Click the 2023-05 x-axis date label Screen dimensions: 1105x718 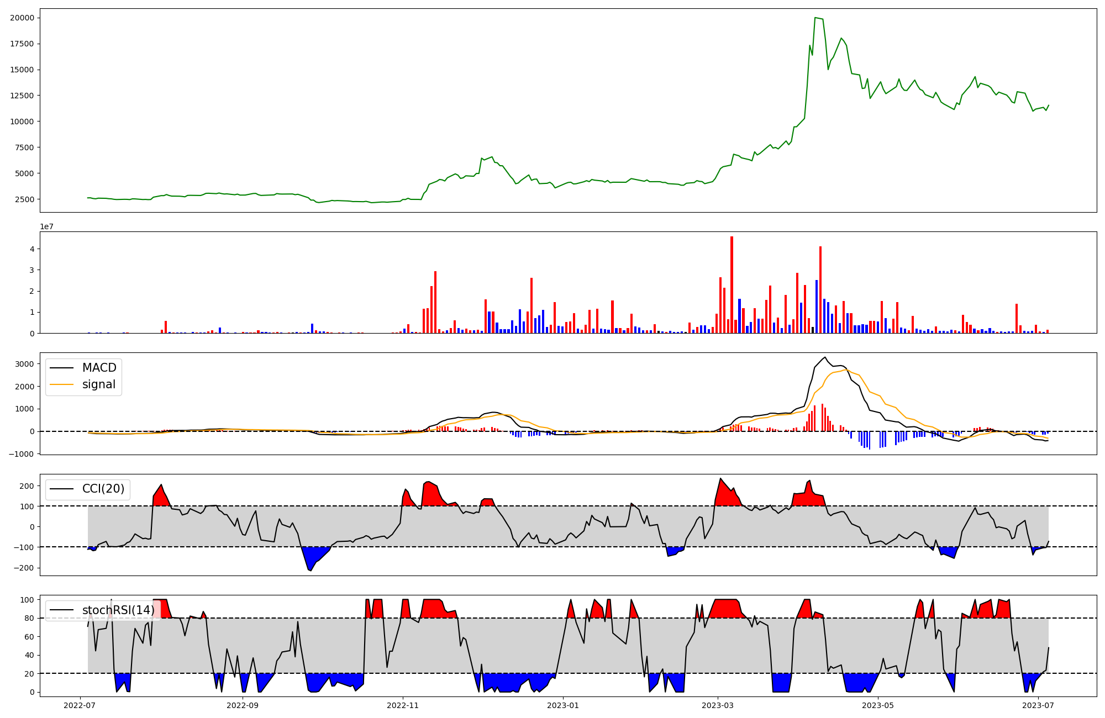coord(878,705)
